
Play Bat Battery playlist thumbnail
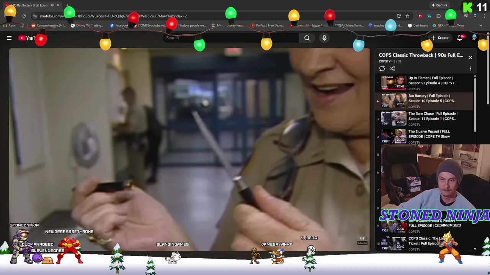click(x=394, y=101)
